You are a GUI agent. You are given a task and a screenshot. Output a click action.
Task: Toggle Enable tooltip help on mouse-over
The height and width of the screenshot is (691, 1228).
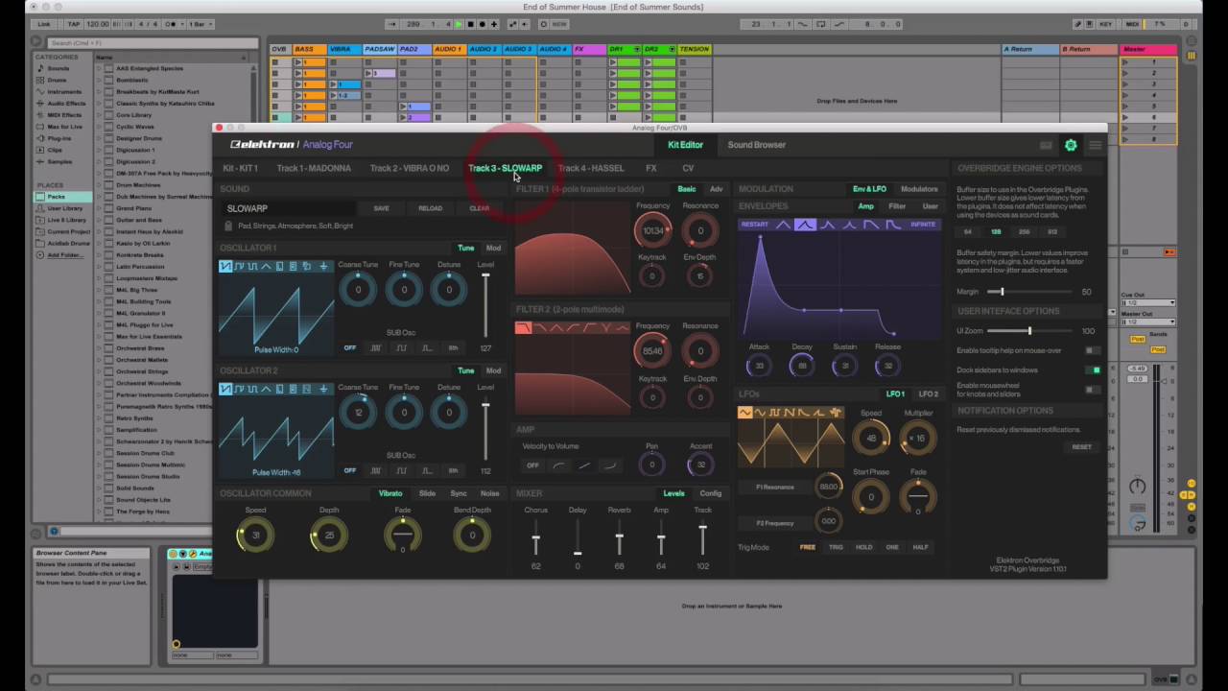point(1092,350)
